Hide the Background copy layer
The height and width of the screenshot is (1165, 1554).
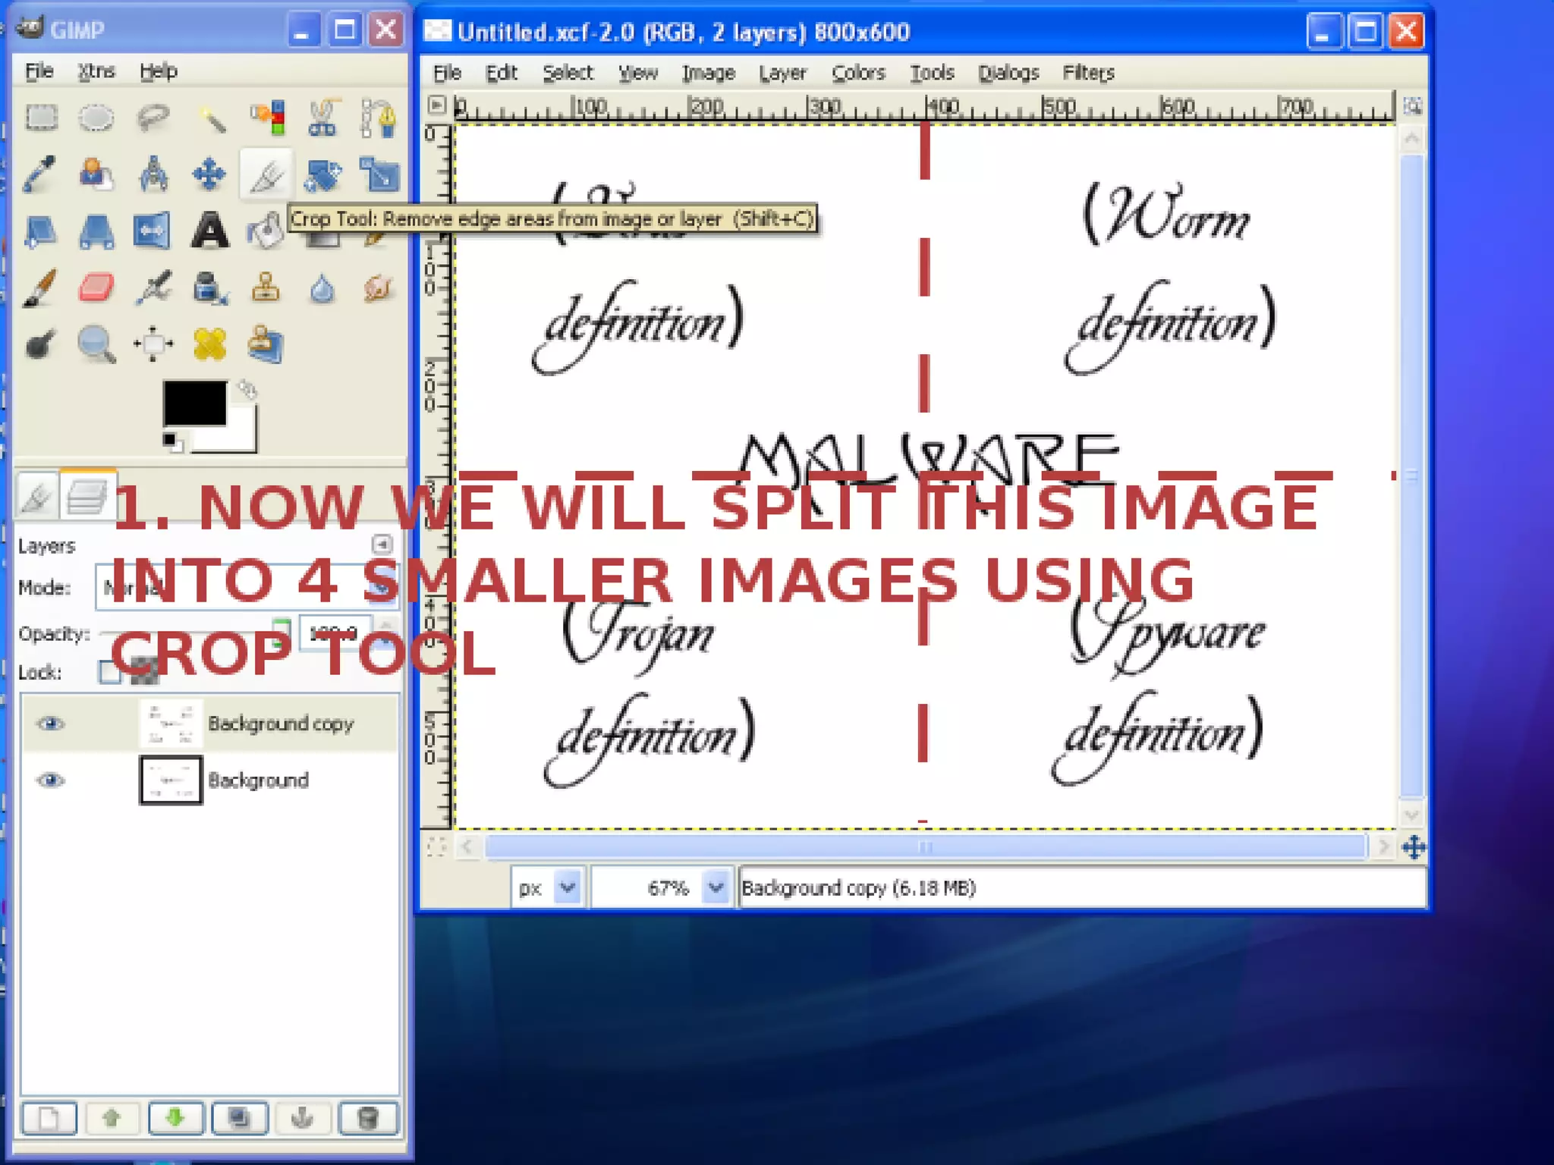pos(51,724)
